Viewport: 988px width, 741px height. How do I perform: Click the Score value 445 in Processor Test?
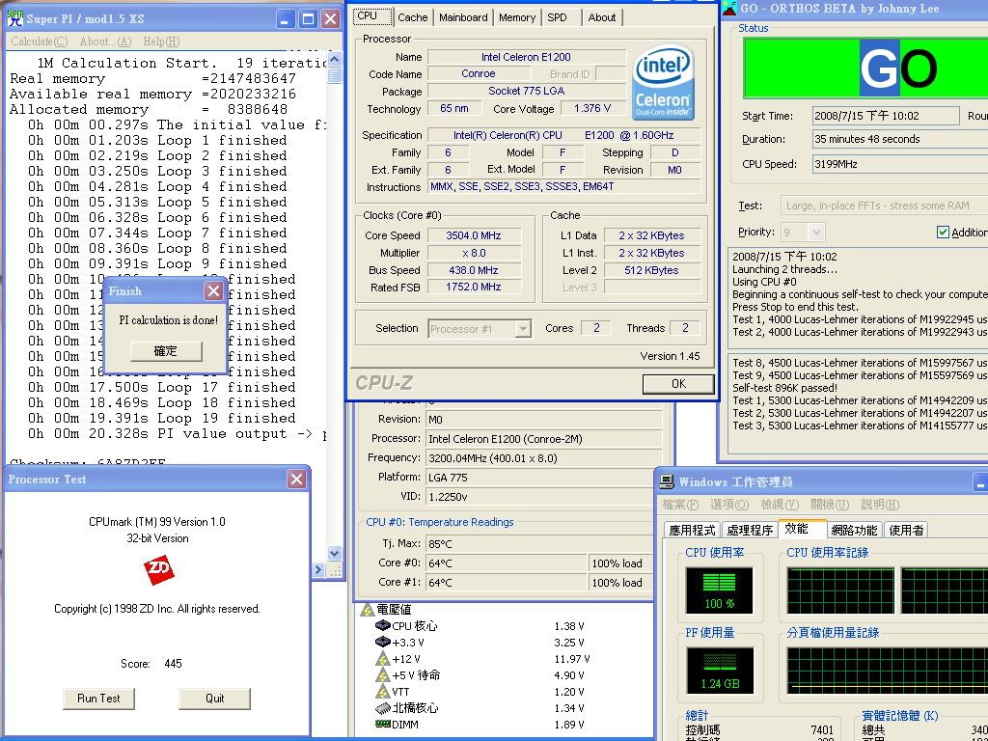click(173, 664)
